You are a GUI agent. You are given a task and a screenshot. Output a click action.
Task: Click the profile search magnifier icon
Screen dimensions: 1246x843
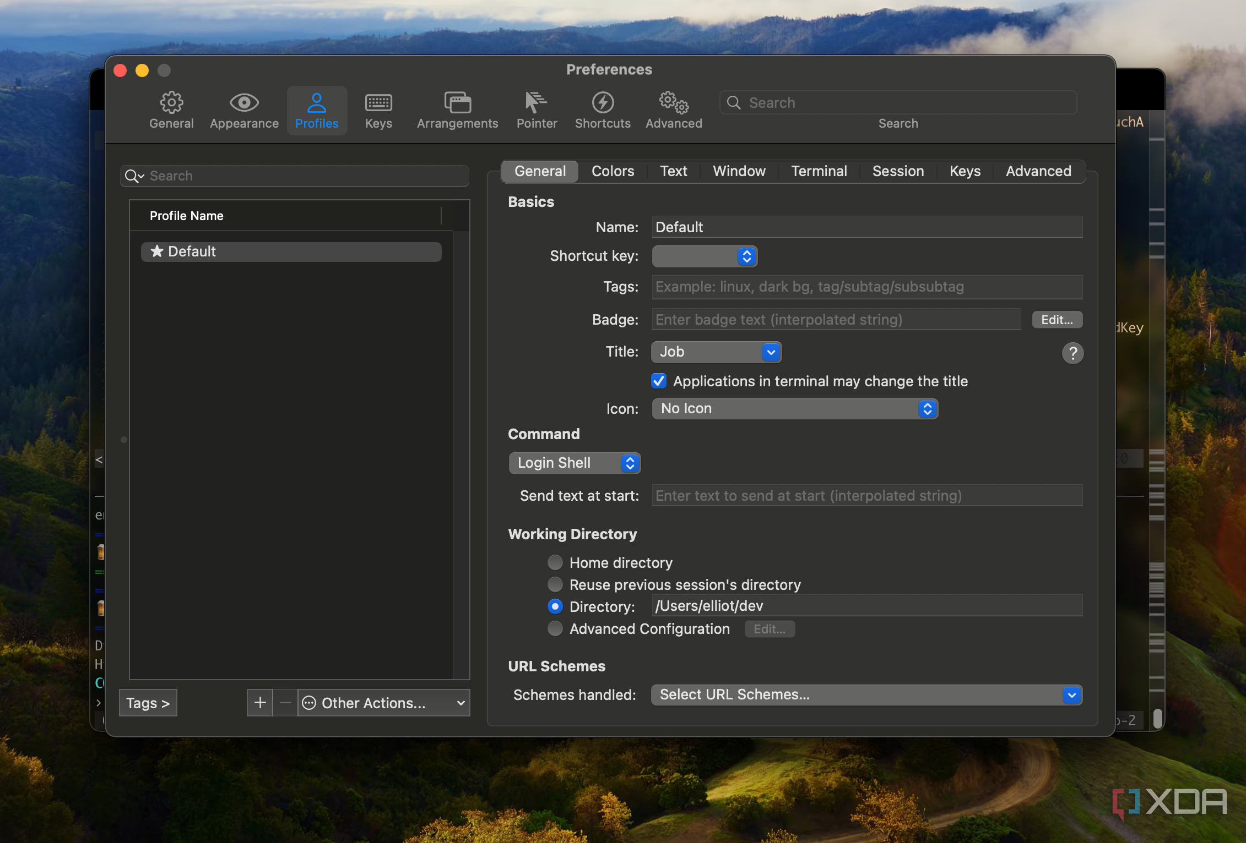tap(133, 176)
